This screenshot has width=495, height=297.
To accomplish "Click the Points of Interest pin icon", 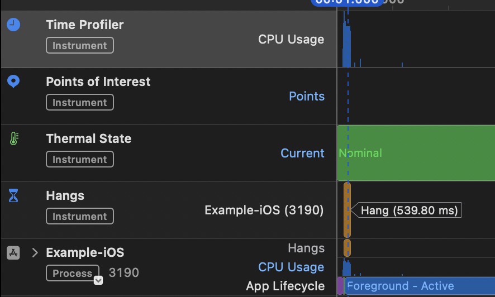I will pyautogui.click(x=13, y=82).
